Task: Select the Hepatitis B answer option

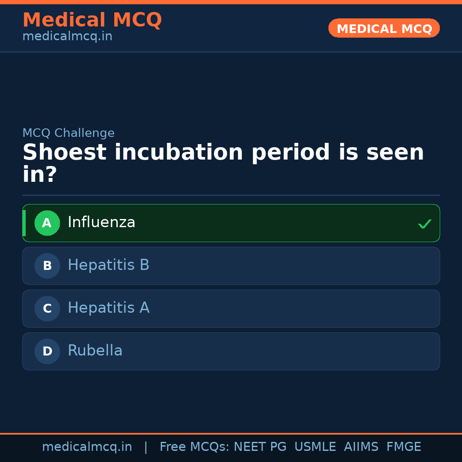Action: tap(231, 266)
